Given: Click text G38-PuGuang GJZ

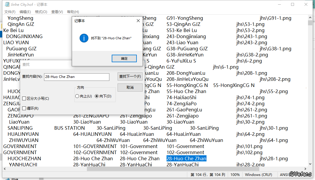Looking at the screenshot, I should pos(187,49).
